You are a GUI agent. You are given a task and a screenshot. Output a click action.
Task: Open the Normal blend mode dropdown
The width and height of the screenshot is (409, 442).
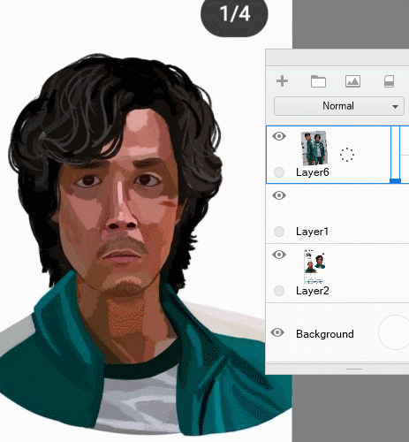click(339, 106)
